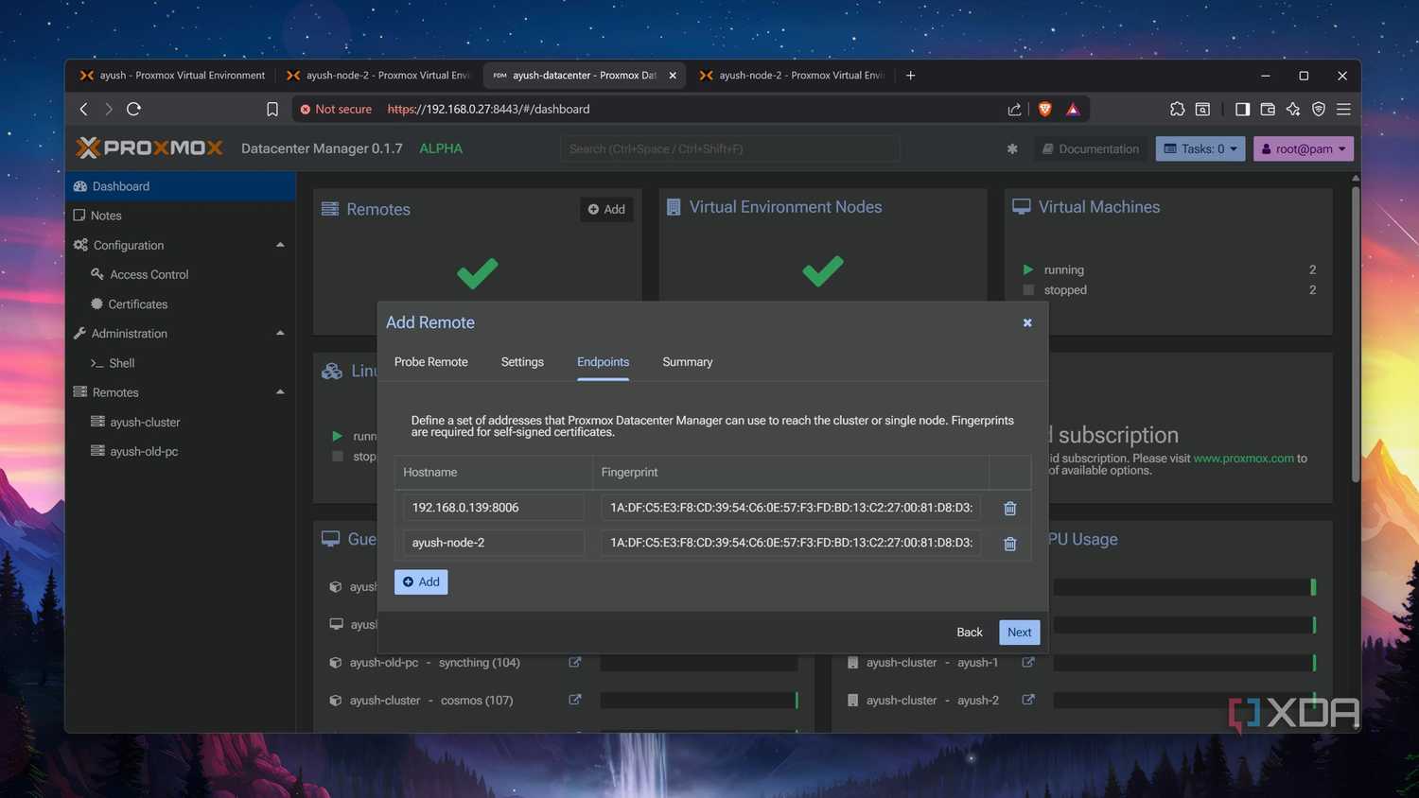Click the Fingerprint column header
The width and height of the screenshot is (1419, 798).
(791, 472)
